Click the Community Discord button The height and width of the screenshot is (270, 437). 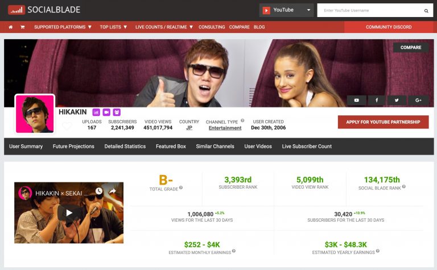point(389,27)
